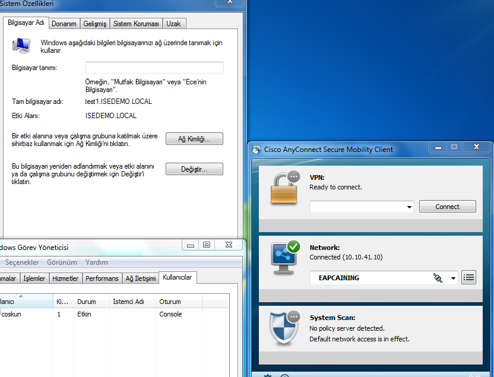The height and width of the screenshot is (377, 494).
Task: Click the Ready to connect status text
Action: tap(336, 187)
